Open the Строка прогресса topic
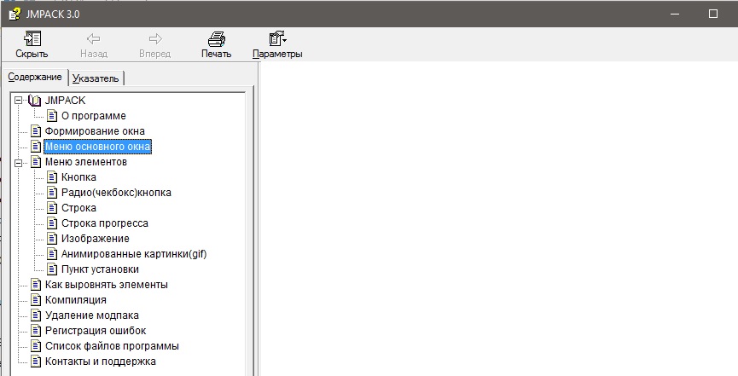This screenshot has height=376, width=738. pyautogui.click(x=104, y=223)
